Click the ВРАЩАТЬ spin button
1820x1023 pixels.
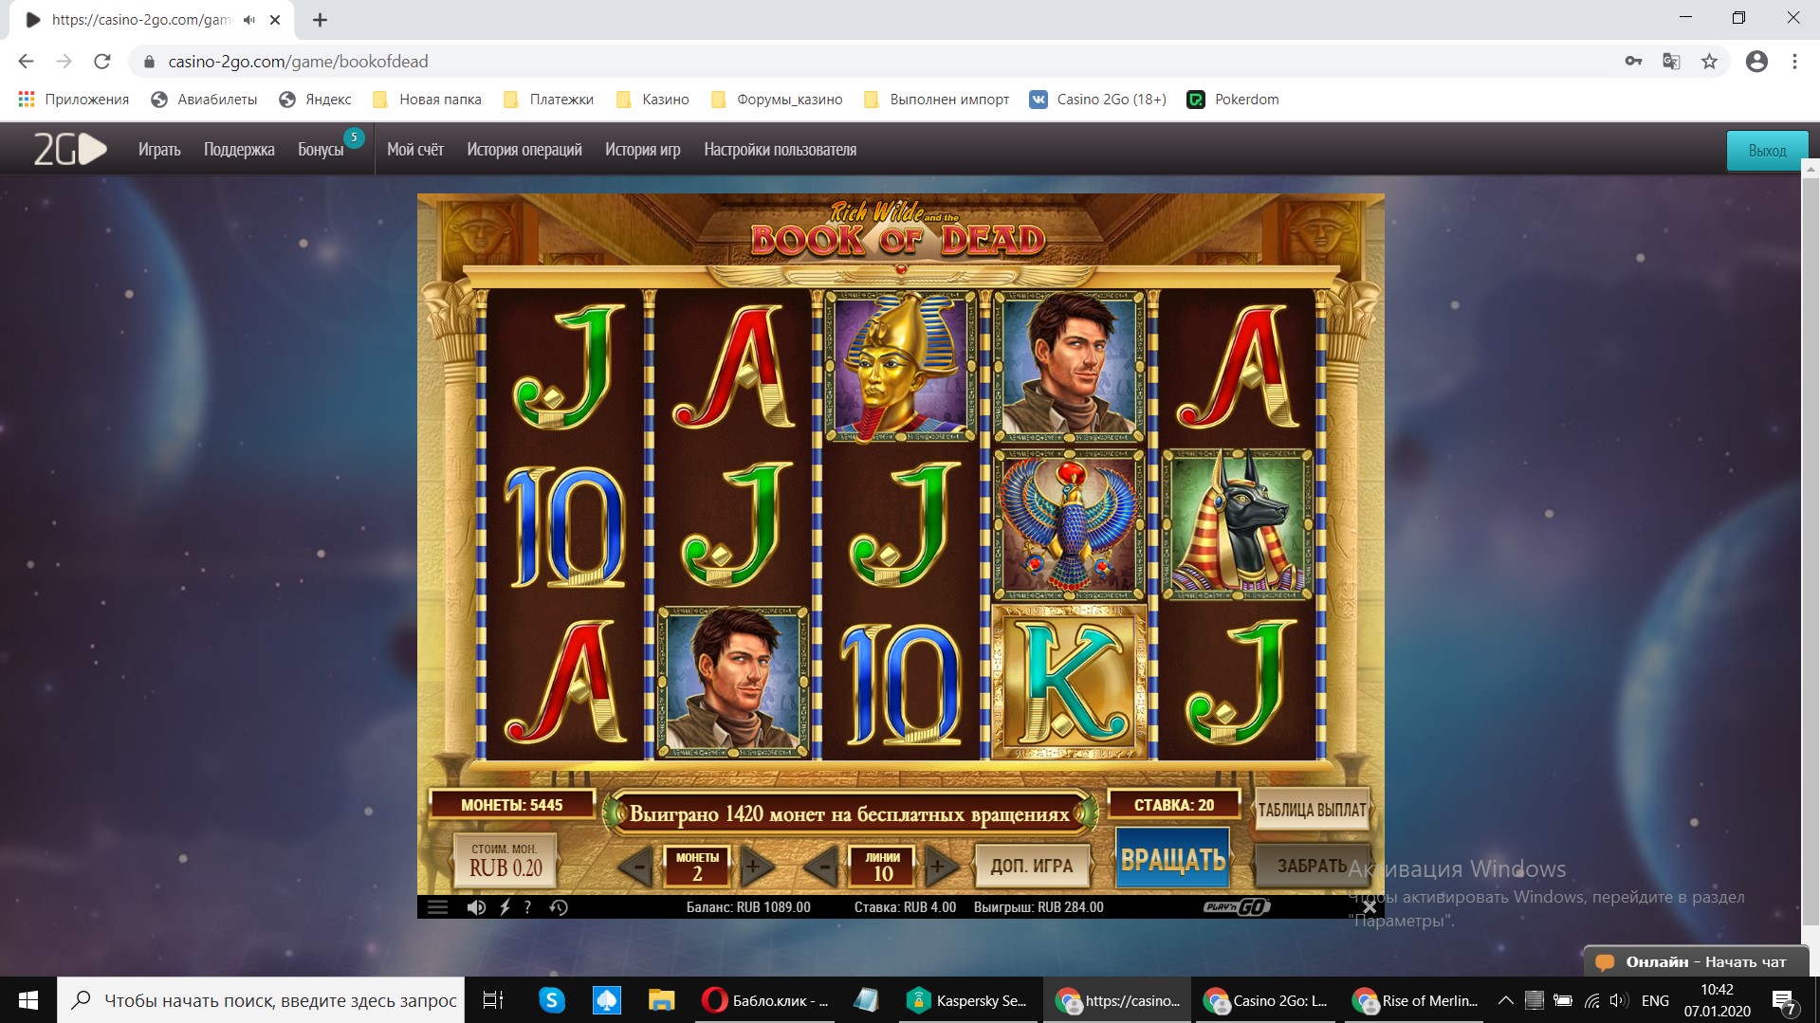[x=1173, y=860]
